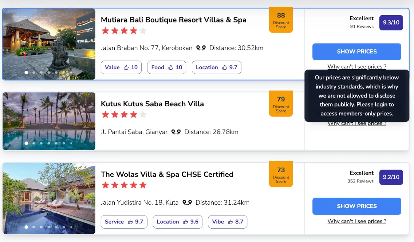The height and width of the screenshot is (242, 414).
Task: Open The Wolas Villa pool thumbnail photo
Action: pyautogui.click(x=49, y=198)
